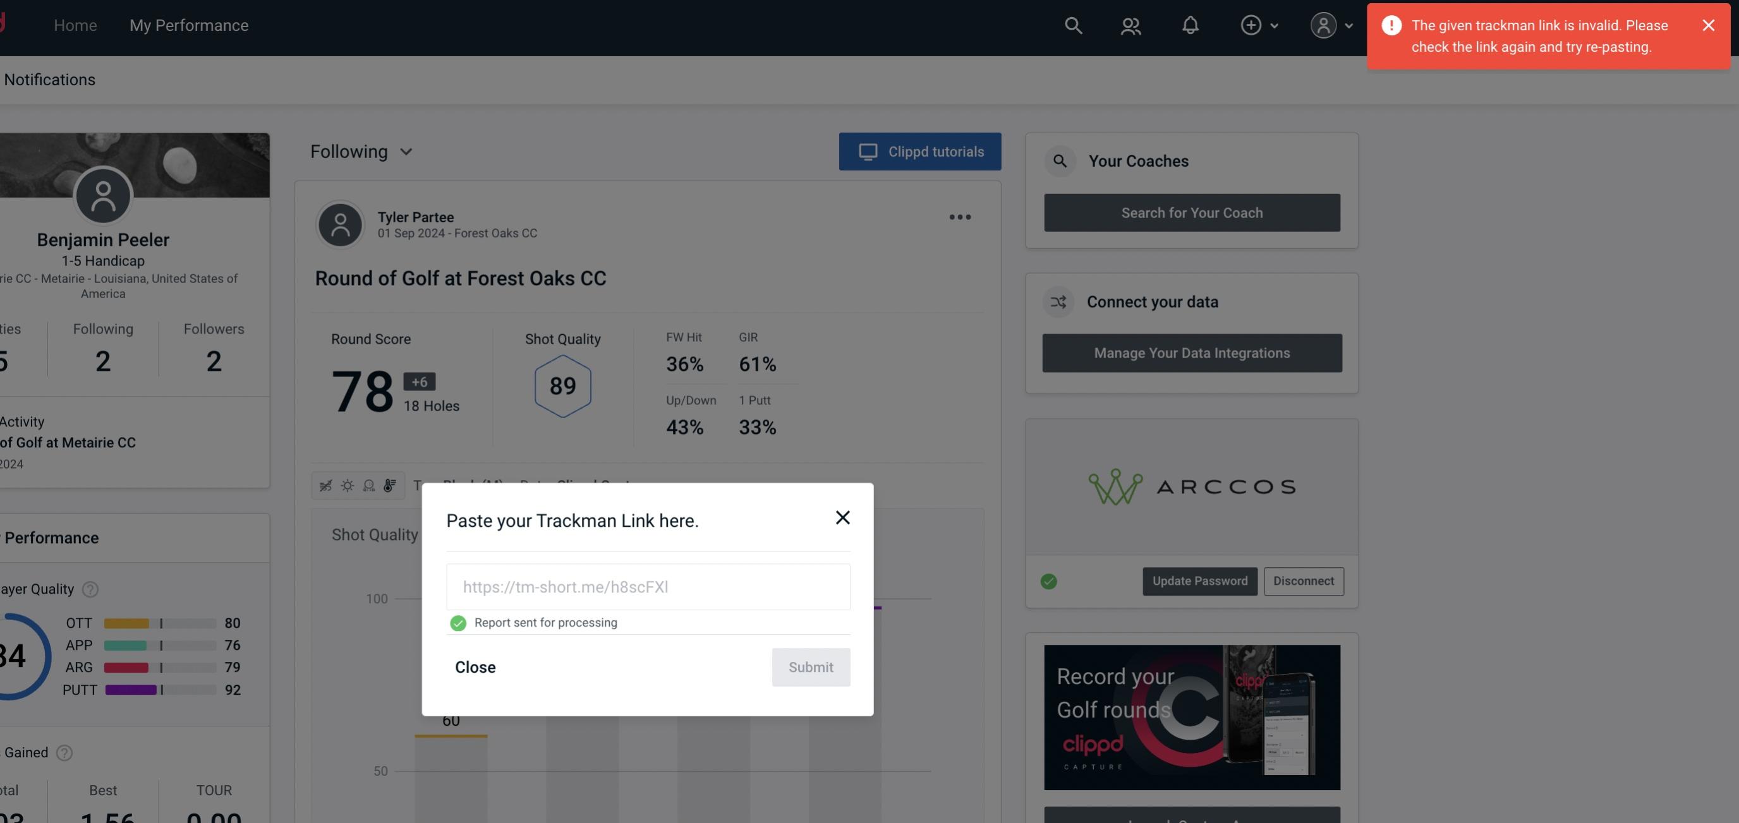Click the data integrations sync icon
Screen dimensions: 1739x823
tap(1059, 302)
